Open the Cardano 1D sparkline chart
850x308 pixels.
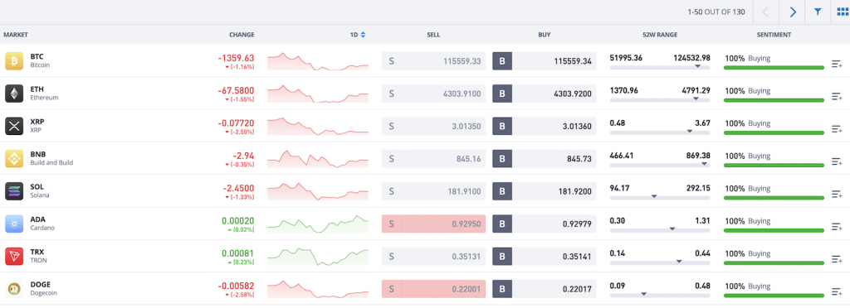318,224
